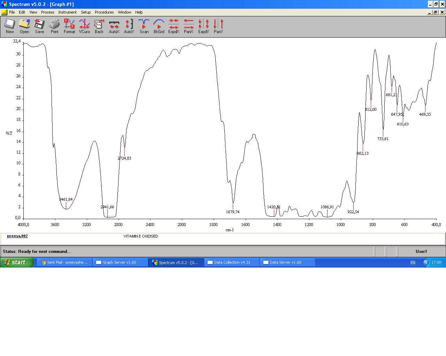
Task: Click the 647,95 peak label
Action: [397, 114]
